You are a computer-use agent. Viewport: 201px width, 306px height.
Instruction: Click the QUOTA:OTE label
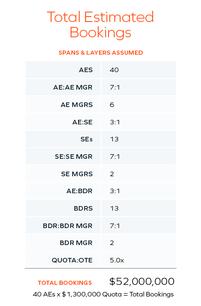72,260
